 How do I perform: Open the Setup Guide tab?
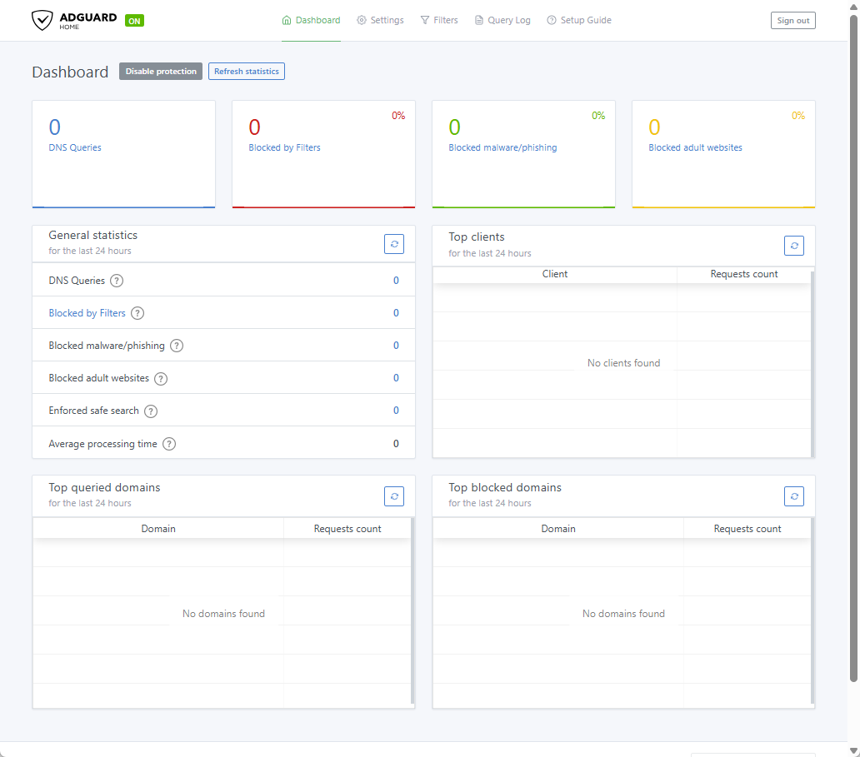(579, 20)
